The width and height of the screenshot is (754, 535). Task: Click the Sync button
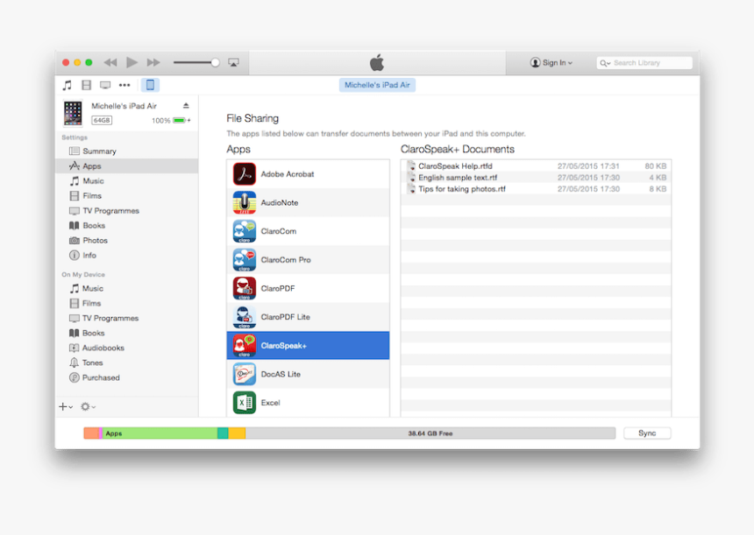tap(647, 433)
